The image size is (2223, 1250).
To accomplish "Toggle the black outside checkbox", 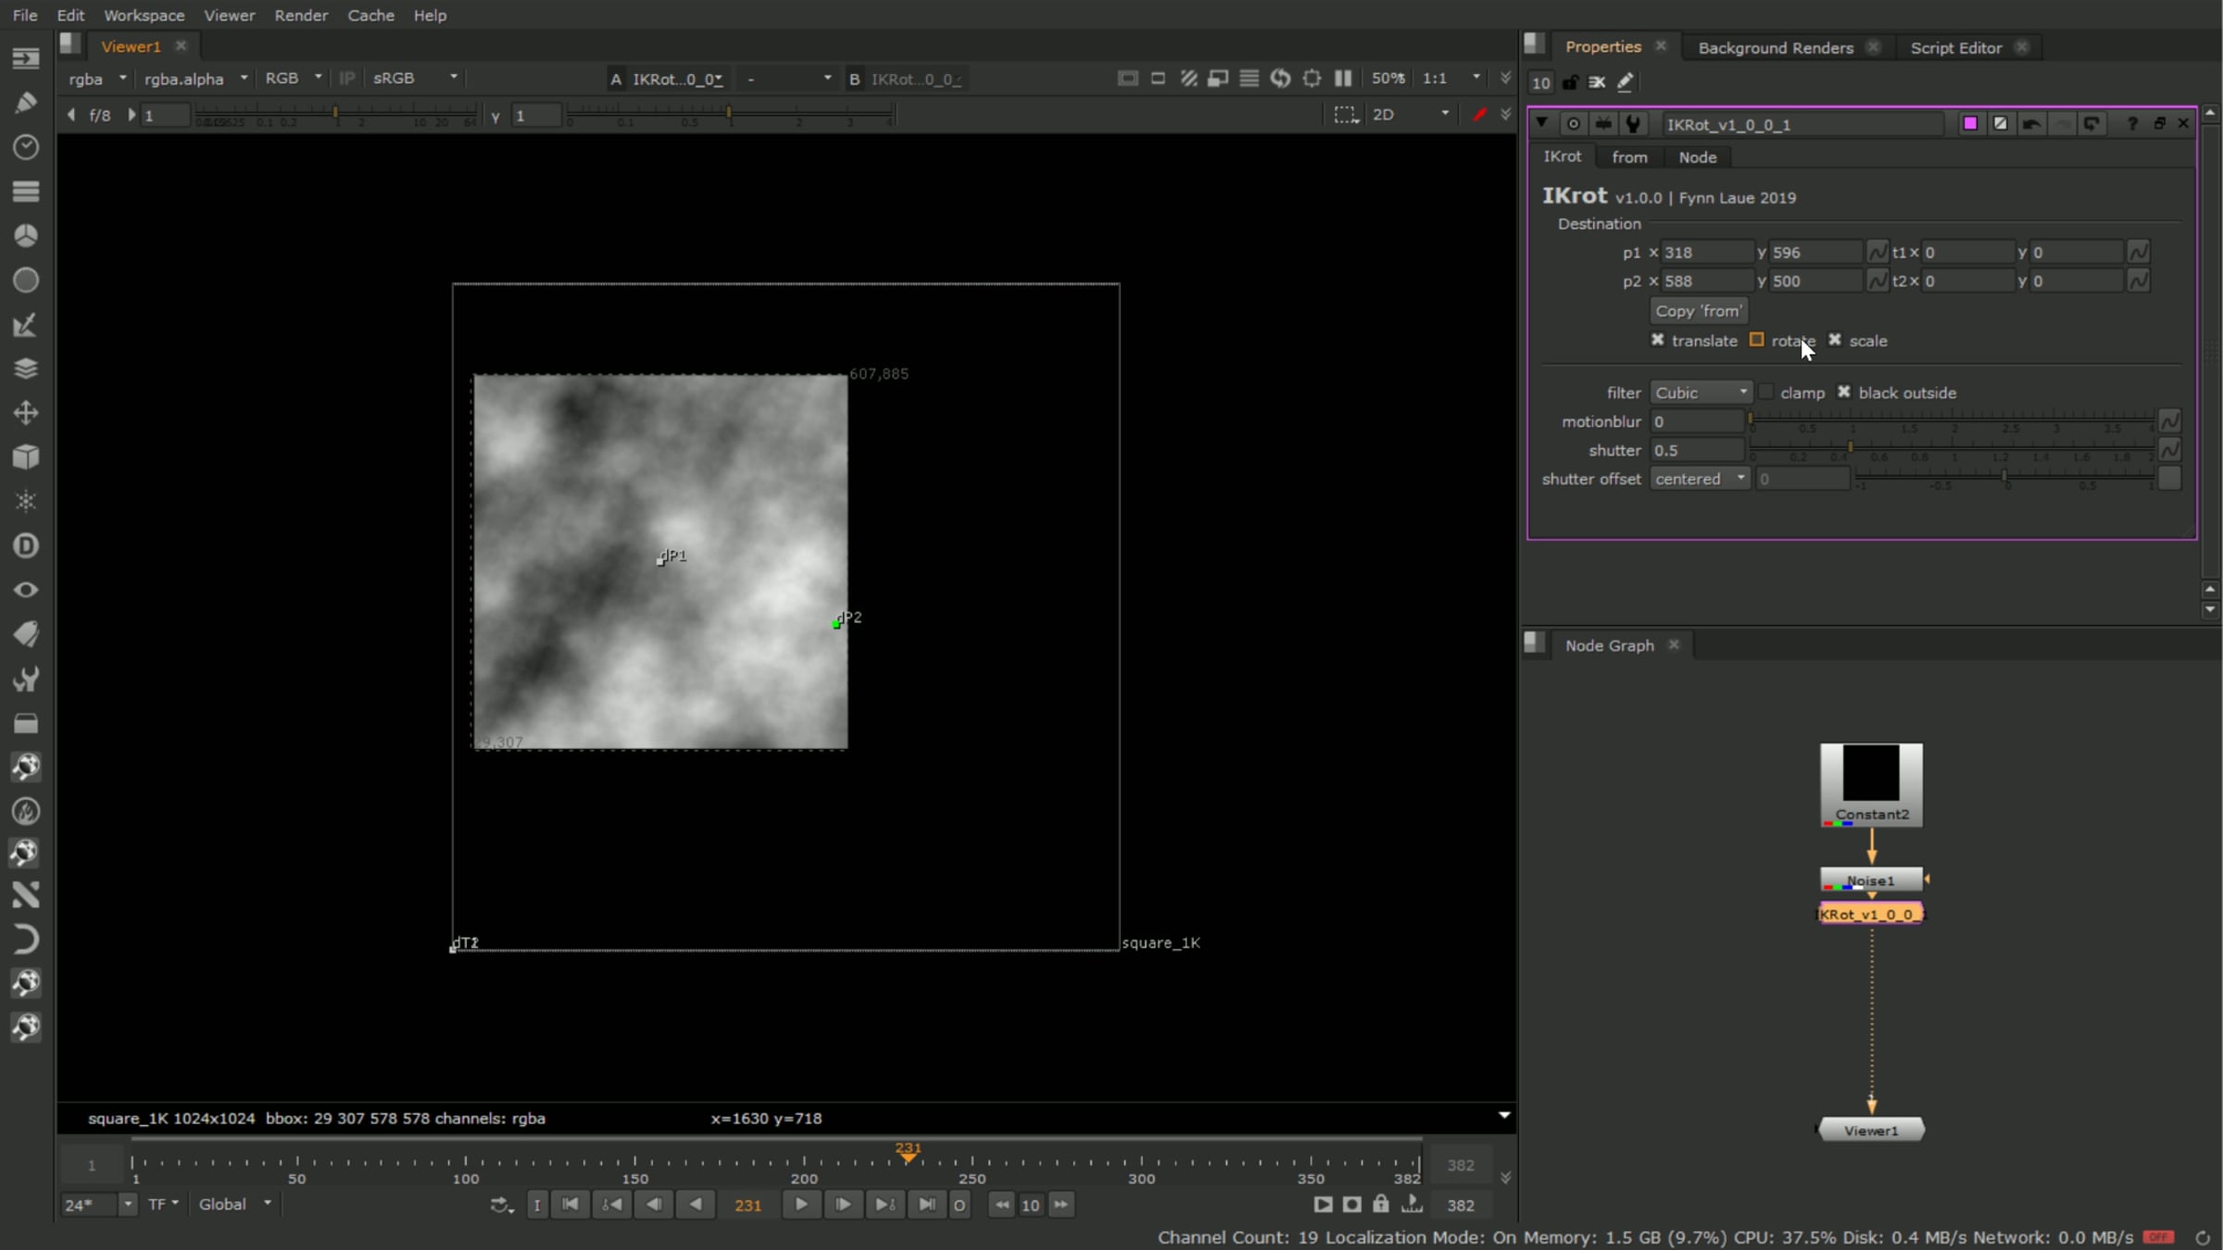I will point(1843,392).
